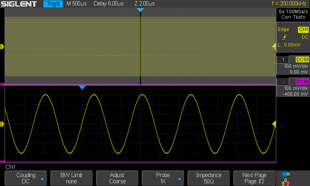The height and width of the screenshot is (186, 310).
Task: Click the CH1 ground marker in upper window
Action: click(x=2, y=47)
